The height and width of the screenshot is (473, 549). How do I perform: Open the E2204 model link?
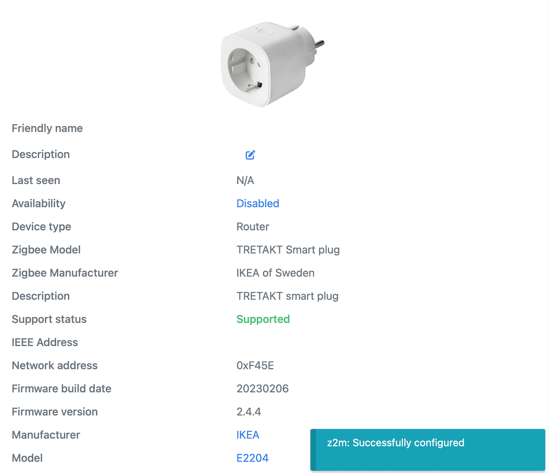[253, 458]
